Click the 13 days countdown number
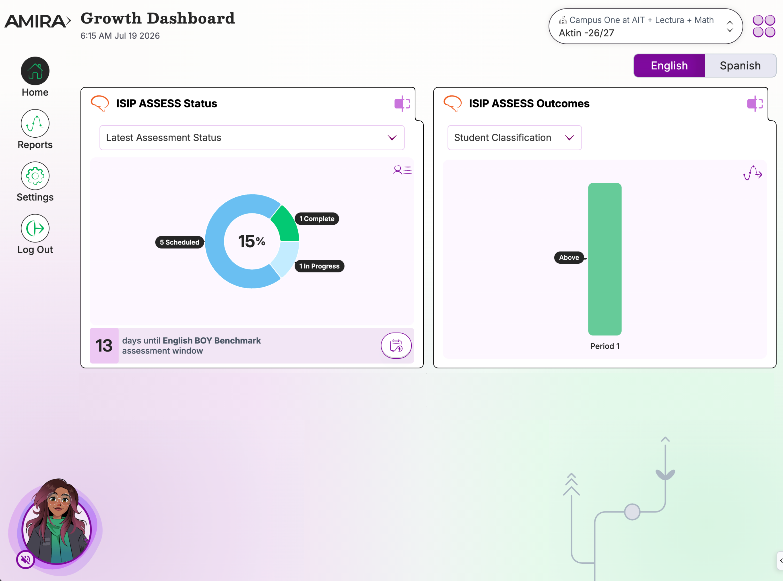 tap(104, 345)
